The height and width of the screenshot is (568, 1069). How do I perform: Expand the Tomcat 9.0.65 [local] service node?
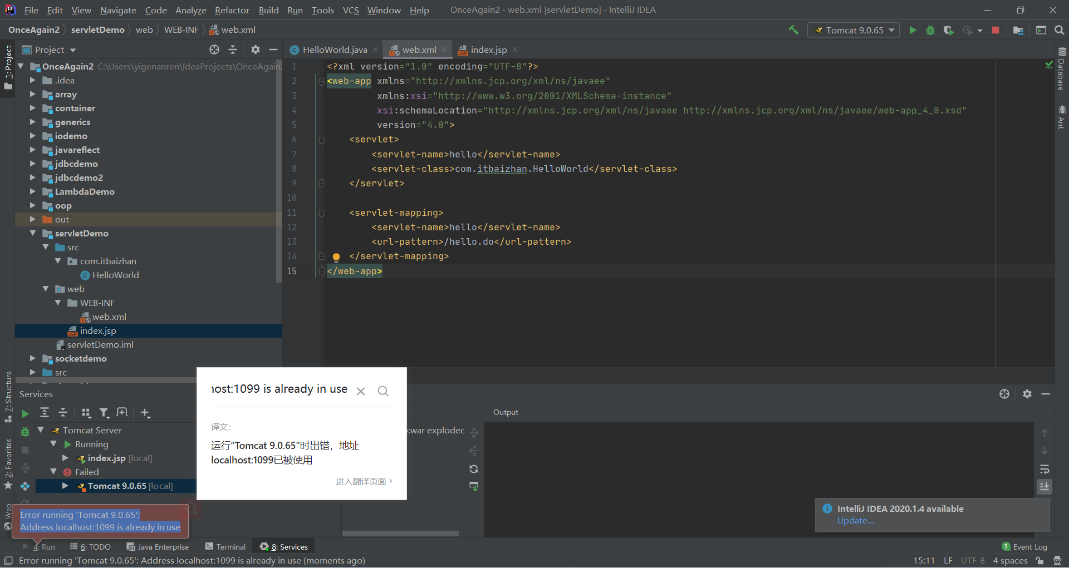[65, 486]
